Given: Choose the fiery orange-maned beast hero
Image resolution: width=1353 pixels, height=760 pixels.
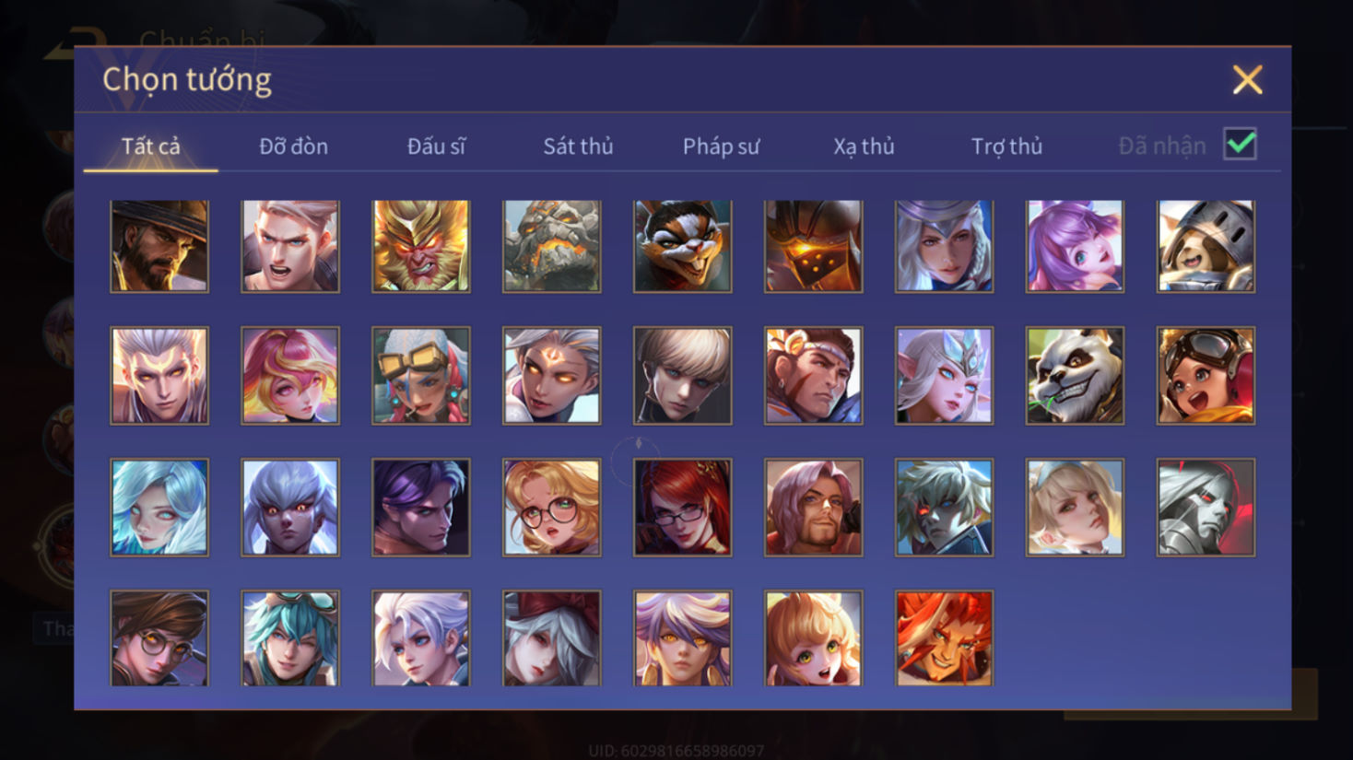Looking at the screenshot, I should coord(945,638).
